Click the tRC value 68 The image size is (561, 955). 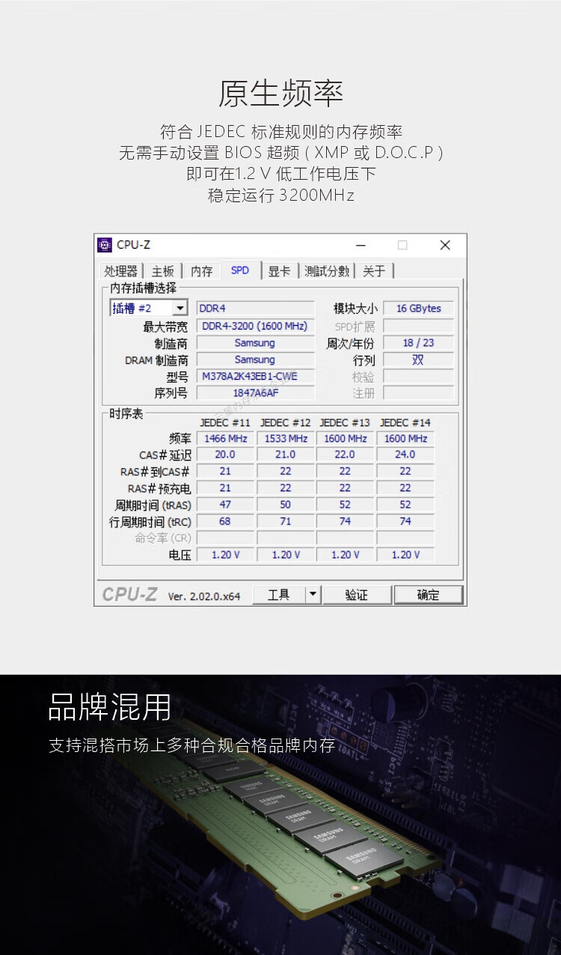[225, 521]
